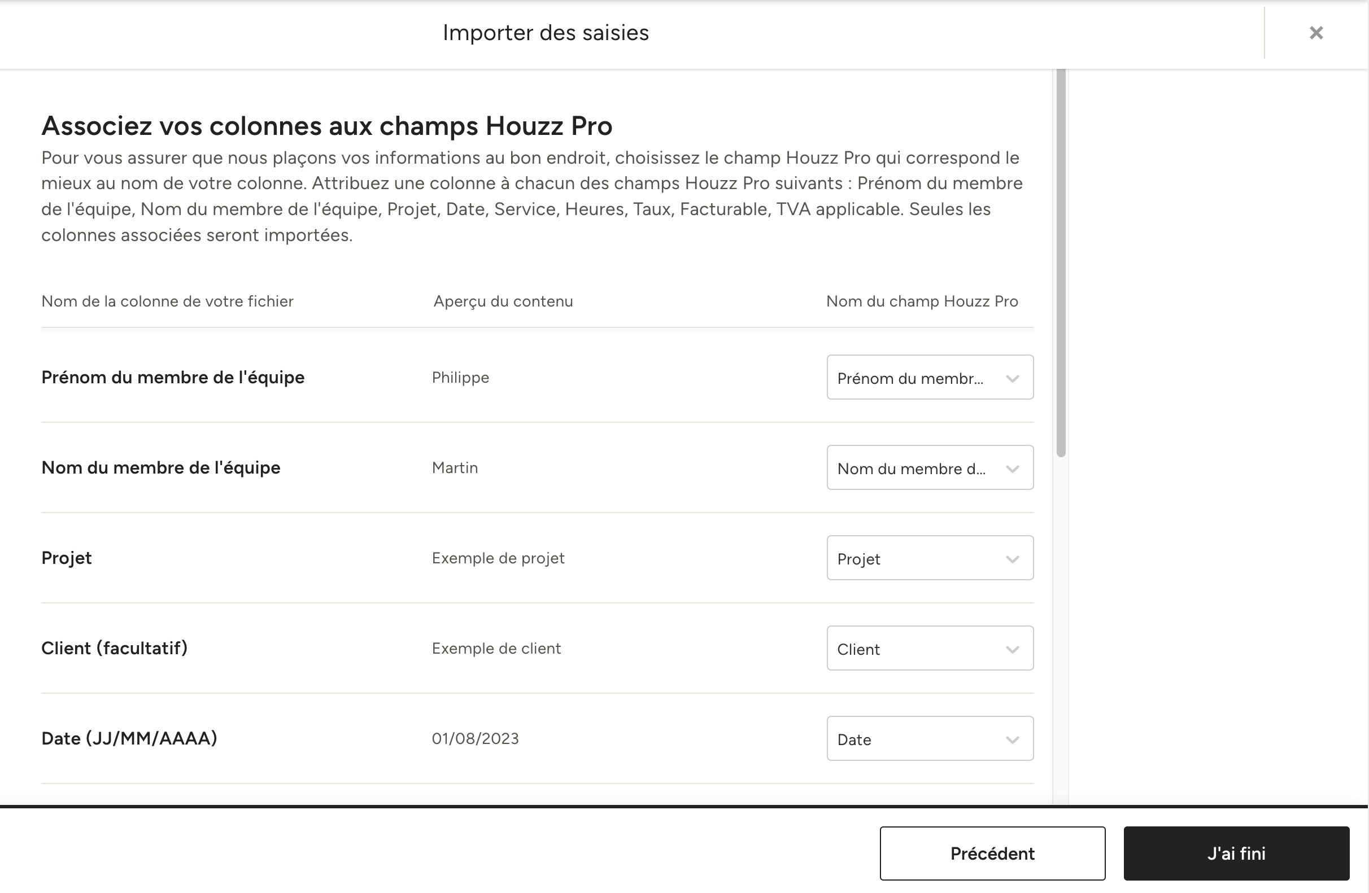Click the 01/08/2023 preview date

[475, 738]
